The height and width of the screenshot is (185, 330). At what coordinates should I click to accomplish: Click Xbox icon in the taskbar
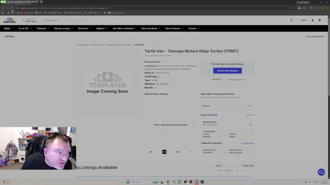point(179,182)
